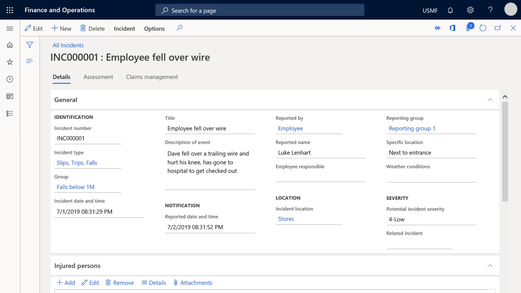Image resolution: width=521 pixels, height=293 pixels.
Task: Click the Finance and Operations title
Action: click(x=60, y=10)
